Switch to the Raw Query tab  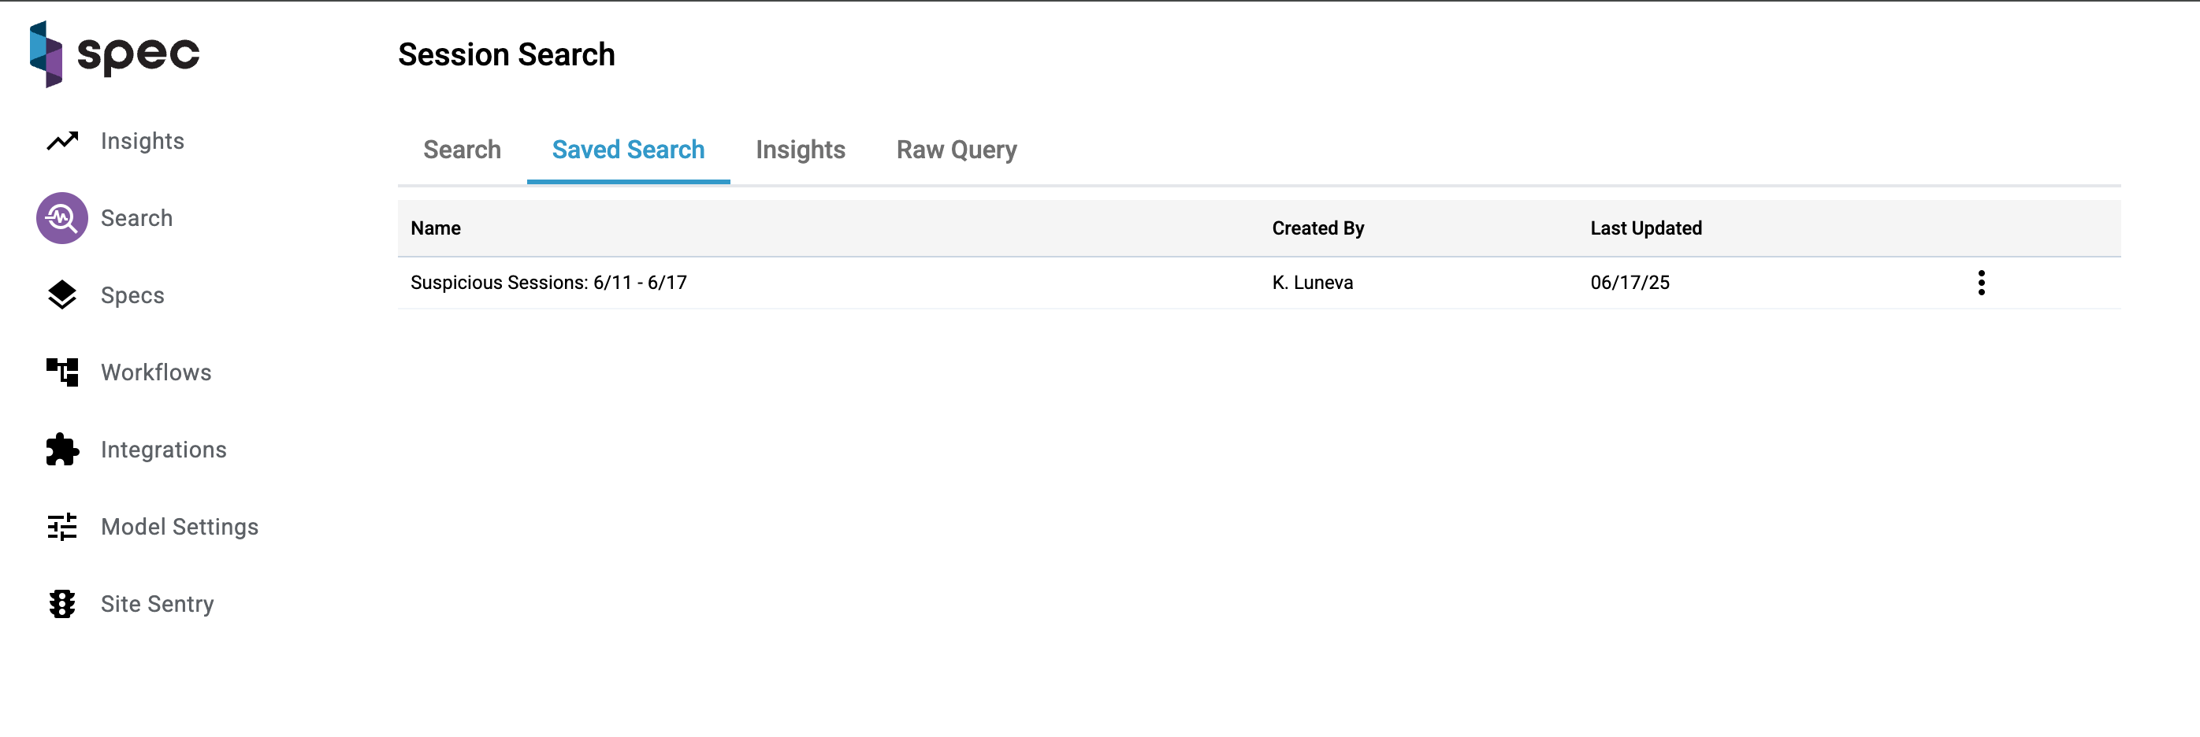956,150
